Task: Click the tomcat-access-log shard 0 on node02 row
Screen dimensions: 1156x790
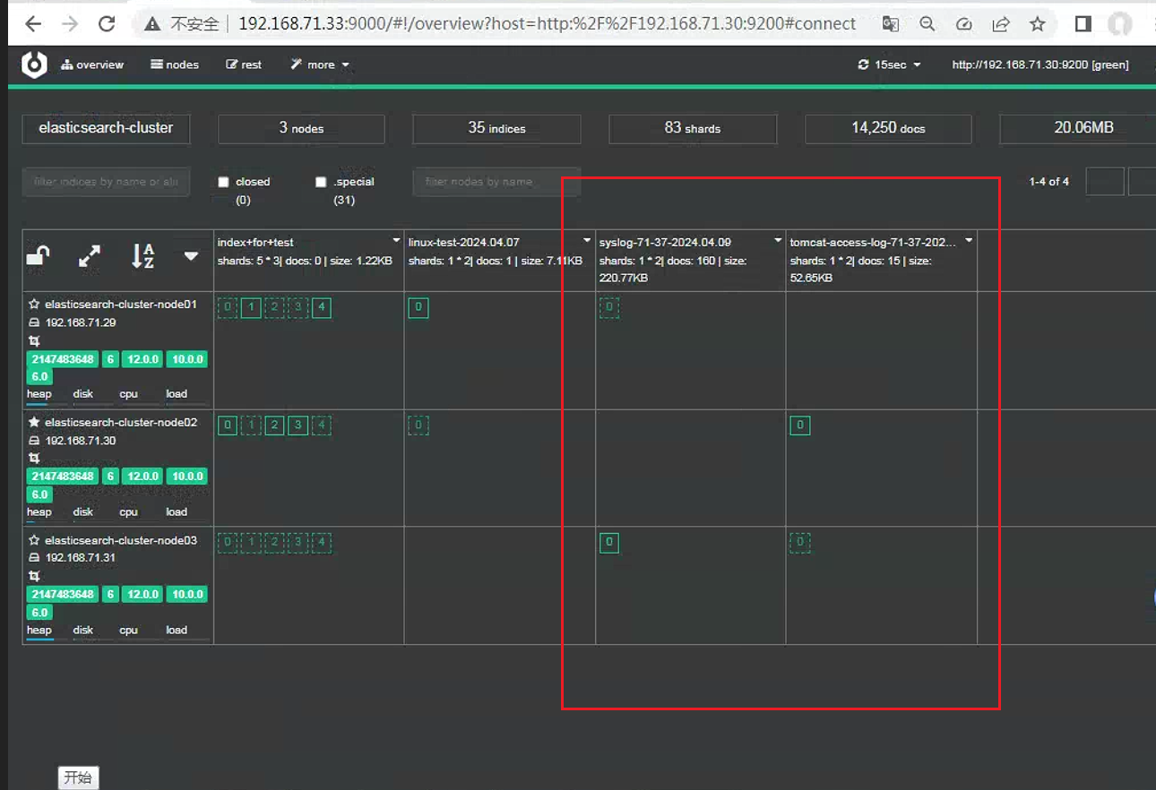Action: (800, 425)
